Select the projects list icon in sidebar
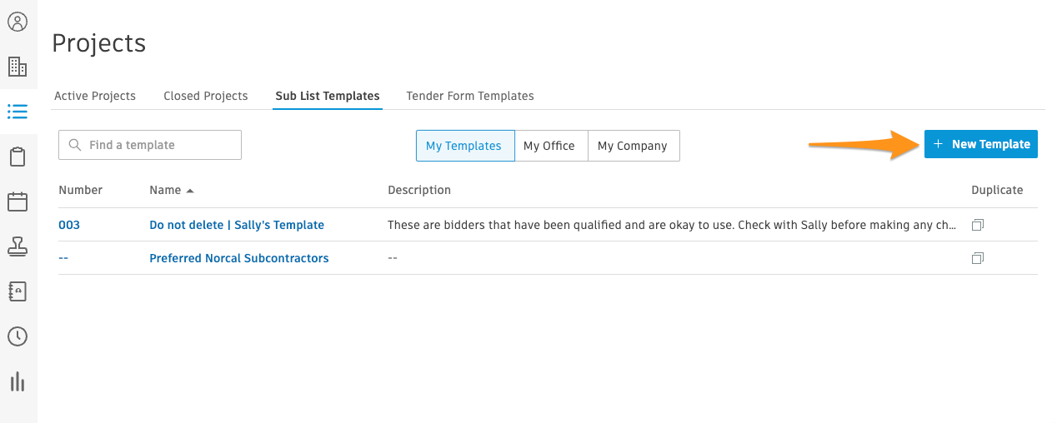The height and width of the screenshot is (423, 1057). pos(18,112)
